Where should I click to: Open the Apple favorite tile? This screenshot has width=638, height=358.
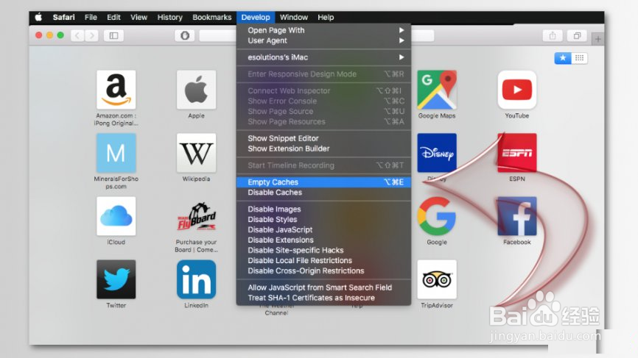[x=196, y=90]
